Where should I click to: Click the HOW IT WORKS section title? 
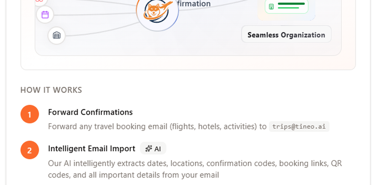click(x=51, y=90)
